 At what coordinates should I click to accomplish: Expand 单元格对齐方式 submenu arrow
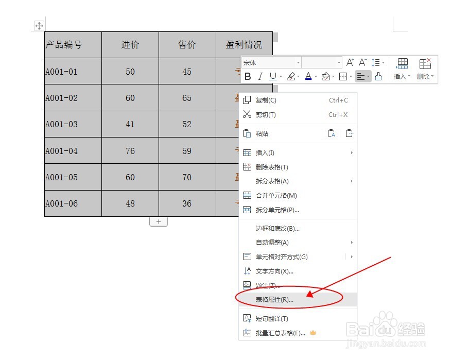(x=352, y=257)
